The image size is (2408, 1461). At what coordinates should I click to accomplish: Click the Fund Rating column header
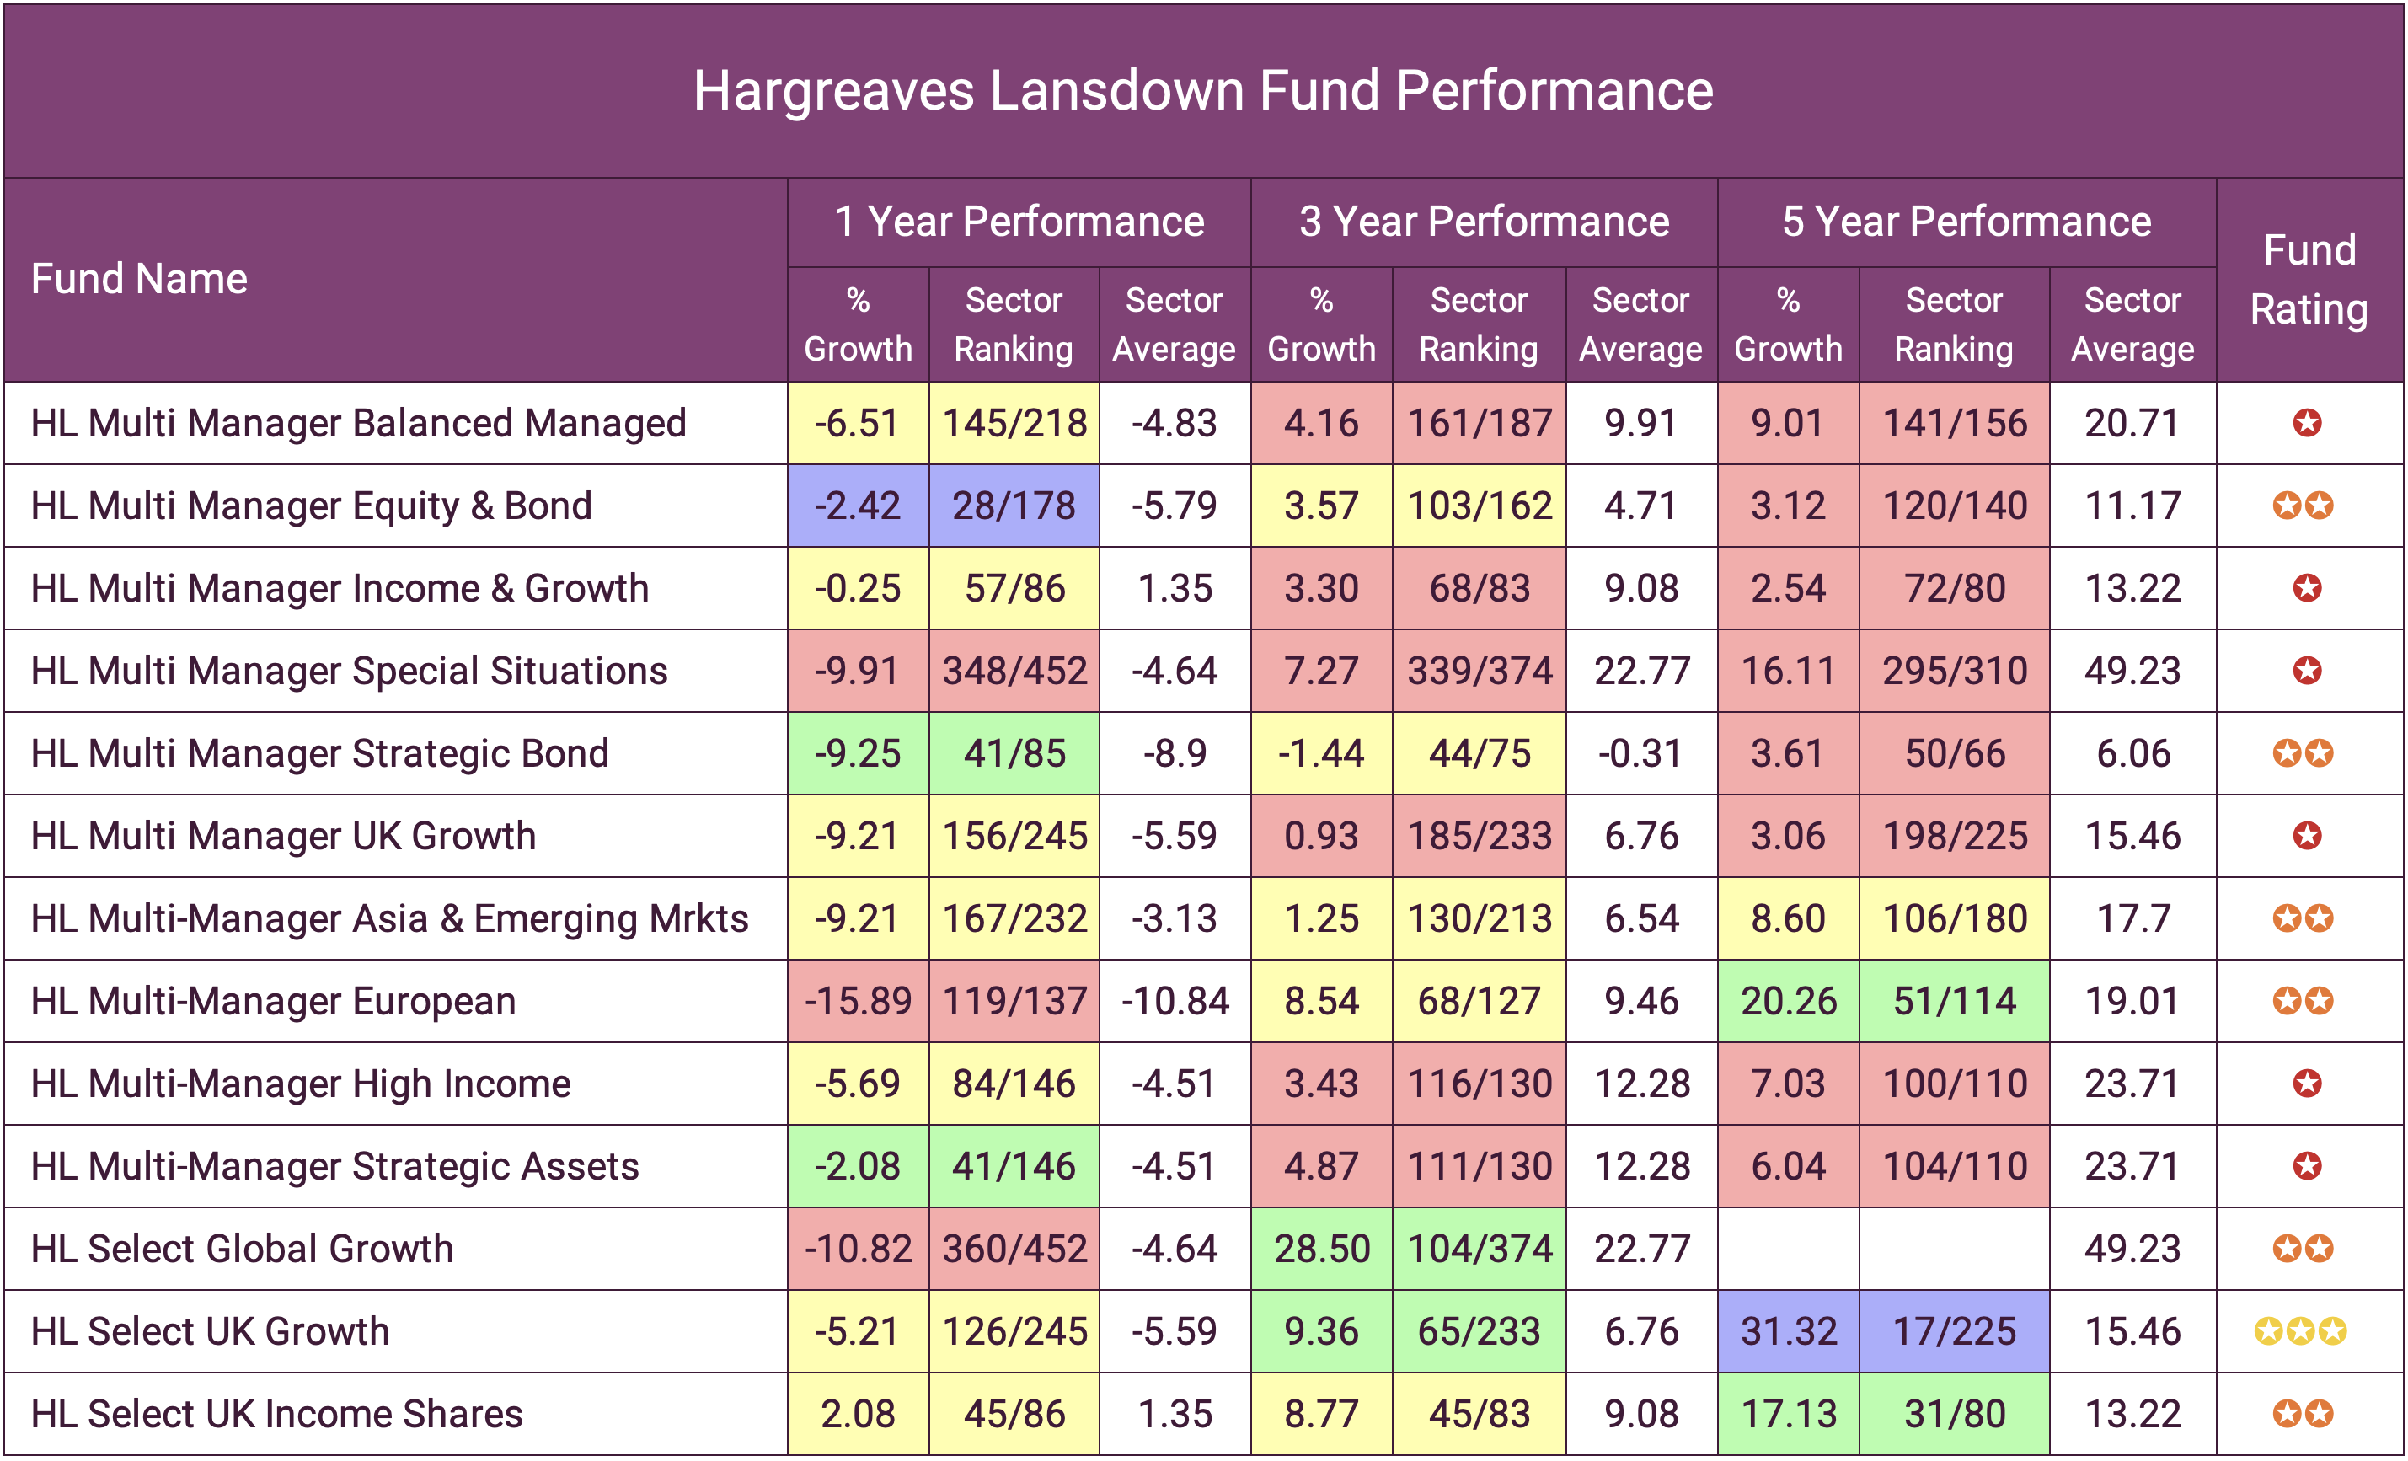pyautogui.click(x=2309, y=280)
